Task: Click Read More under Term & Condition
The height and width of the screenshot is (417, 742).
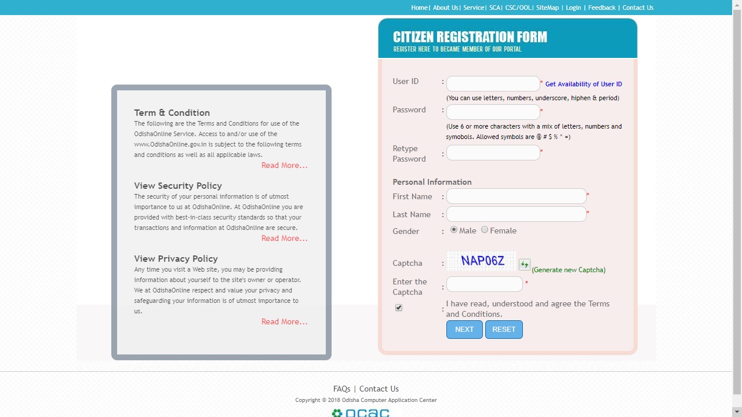Action: tap(284, 166)
